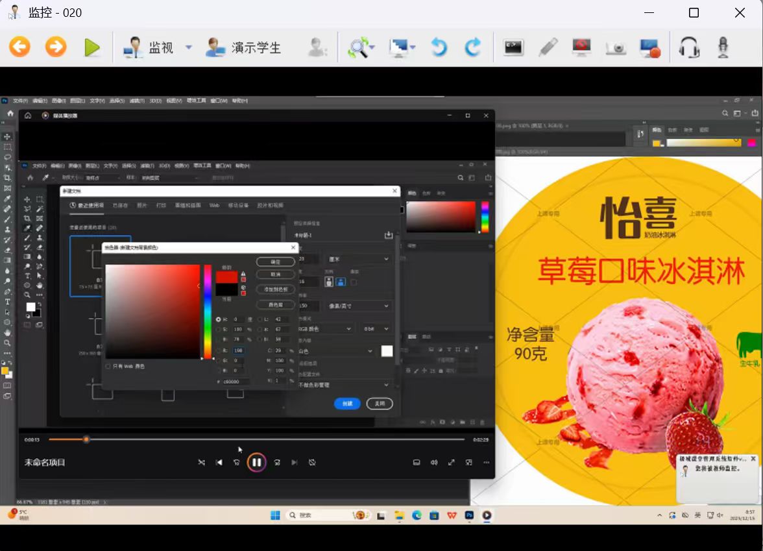Screen dimensions: 763x551
Task: Click the 添加到色板 button
Action: [276, 289]
